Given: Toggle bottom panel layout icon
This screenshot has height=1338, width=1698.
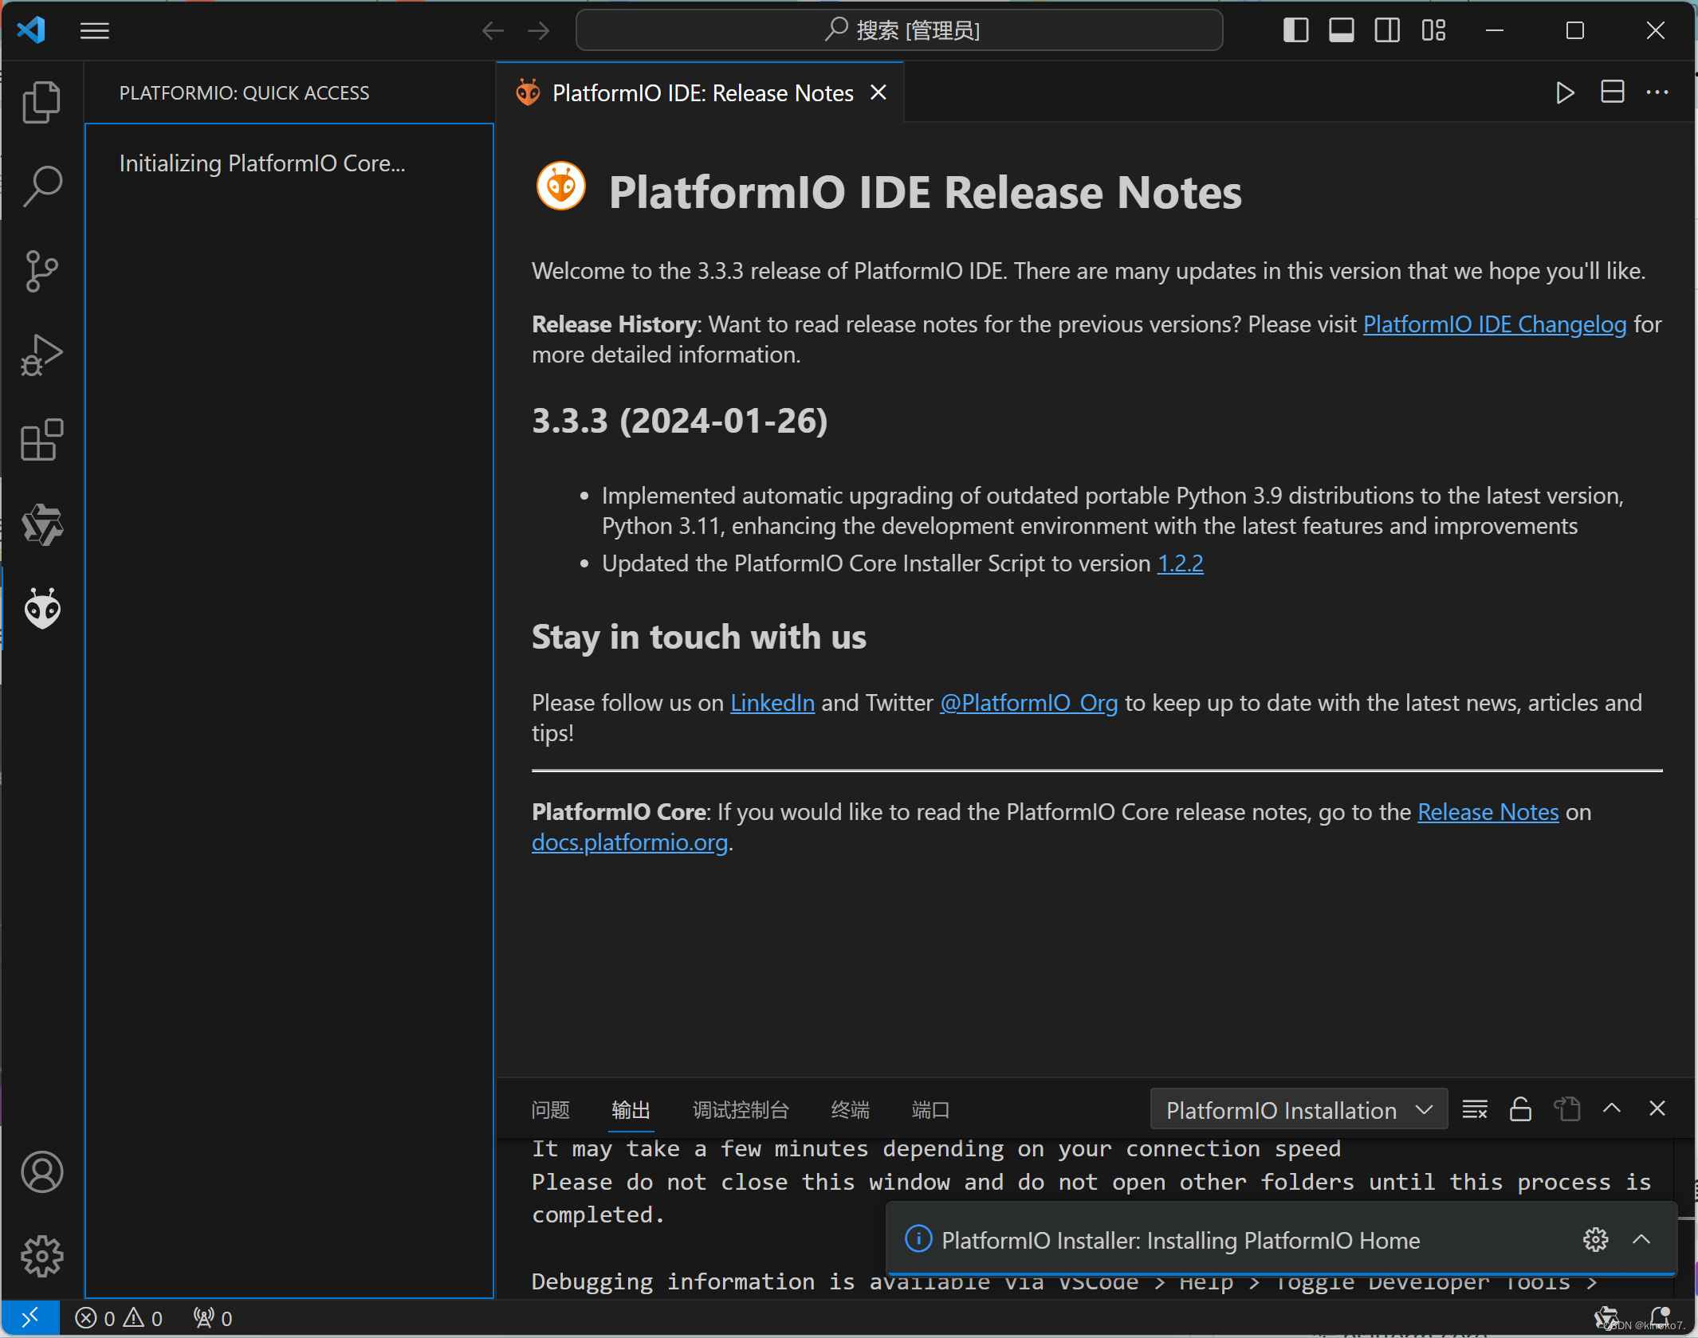Looking at the screenshot, I should [x=1342, y=31].
